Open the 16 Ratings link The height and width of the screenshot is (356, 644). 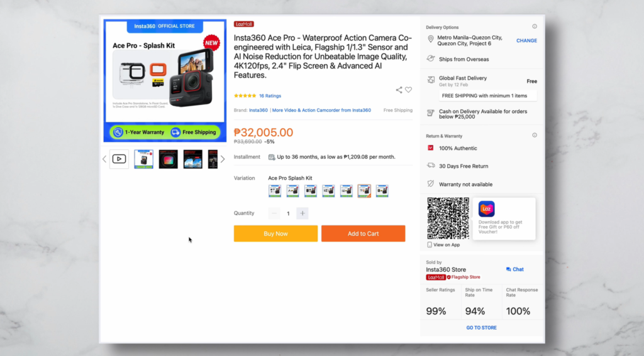270,96
